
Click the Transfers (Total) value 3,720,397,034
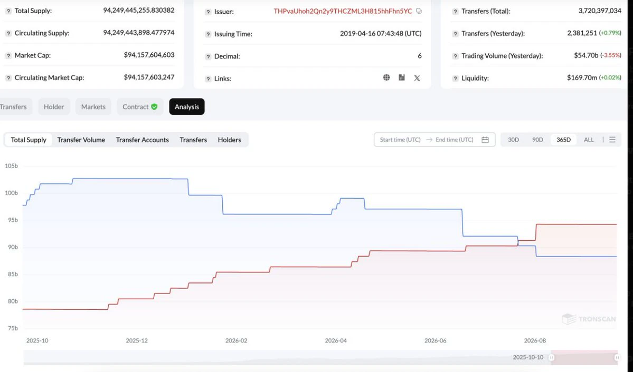coord(600,11)
